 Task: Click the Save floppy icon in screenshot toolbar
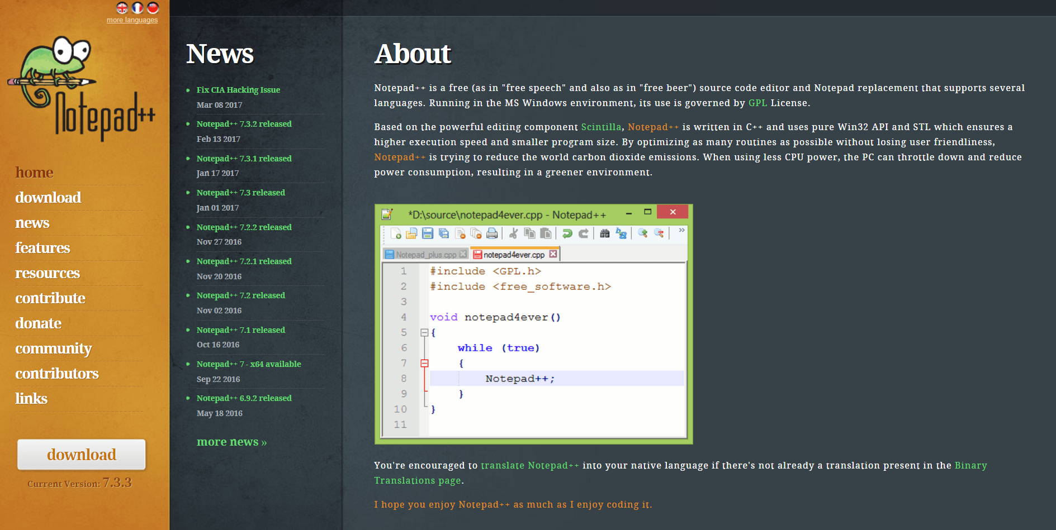point(428,233)
